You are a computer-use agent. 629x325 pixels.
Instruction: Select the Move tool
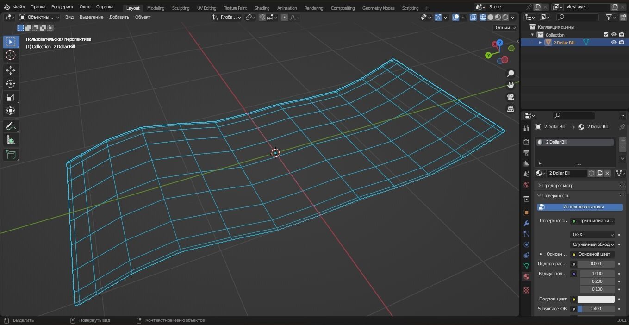pos(10,70)
